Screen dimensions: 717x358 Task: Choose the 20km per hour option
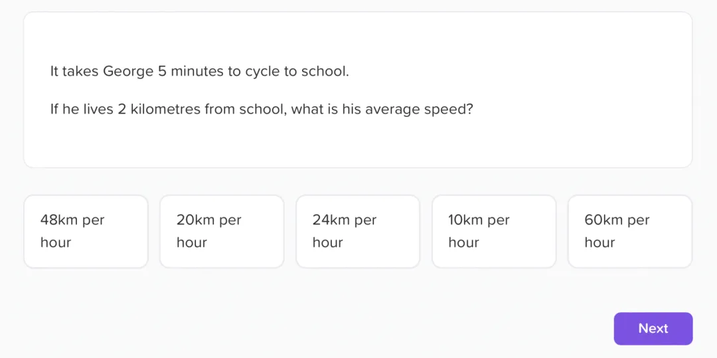[x=222, y=231]
